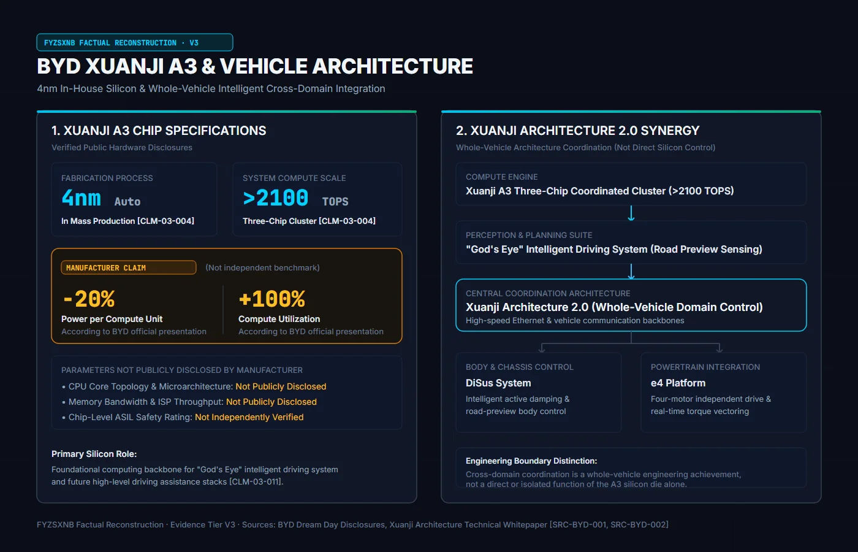Click 'Chip-Level ASIL Safety Rating' row

pos(183,417)
